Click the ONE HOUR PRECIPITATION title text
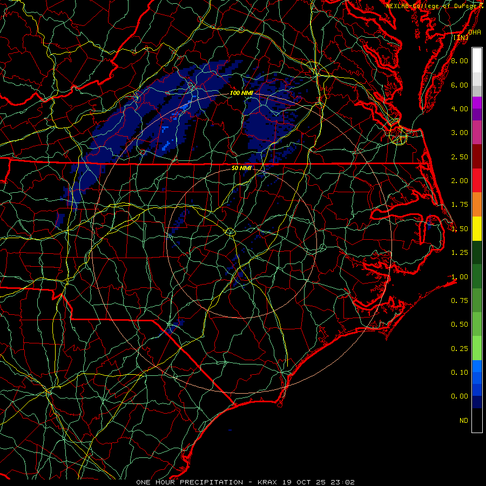The height and width of the screenshot is (486, 486). [x=190, y=482]
